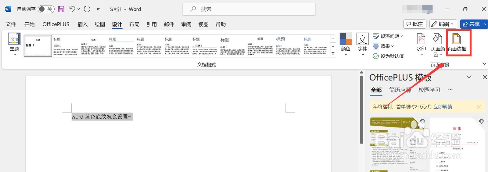This screenshot has height=172, width=488.
Task: Click style gallery next row arrow
Action: (x=333, y=46)
